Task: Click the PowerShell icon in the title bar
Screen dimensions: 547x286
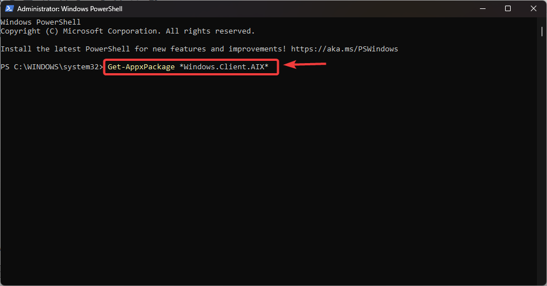Action: click(9, 9)
